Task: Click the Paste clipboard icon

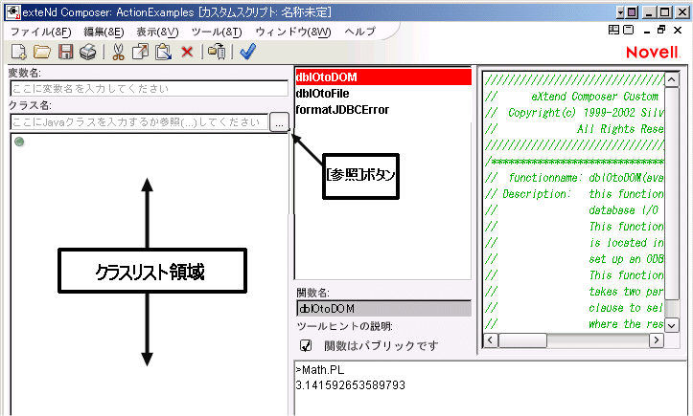Action: [x=163, y=52]
